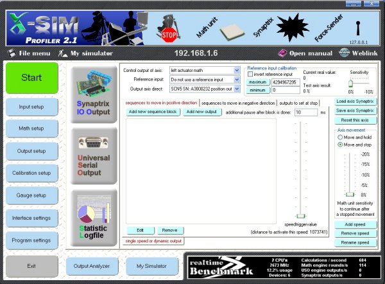Click the additional pause ms field
Screen dimensions: 385x284
[x=305, y=112]
